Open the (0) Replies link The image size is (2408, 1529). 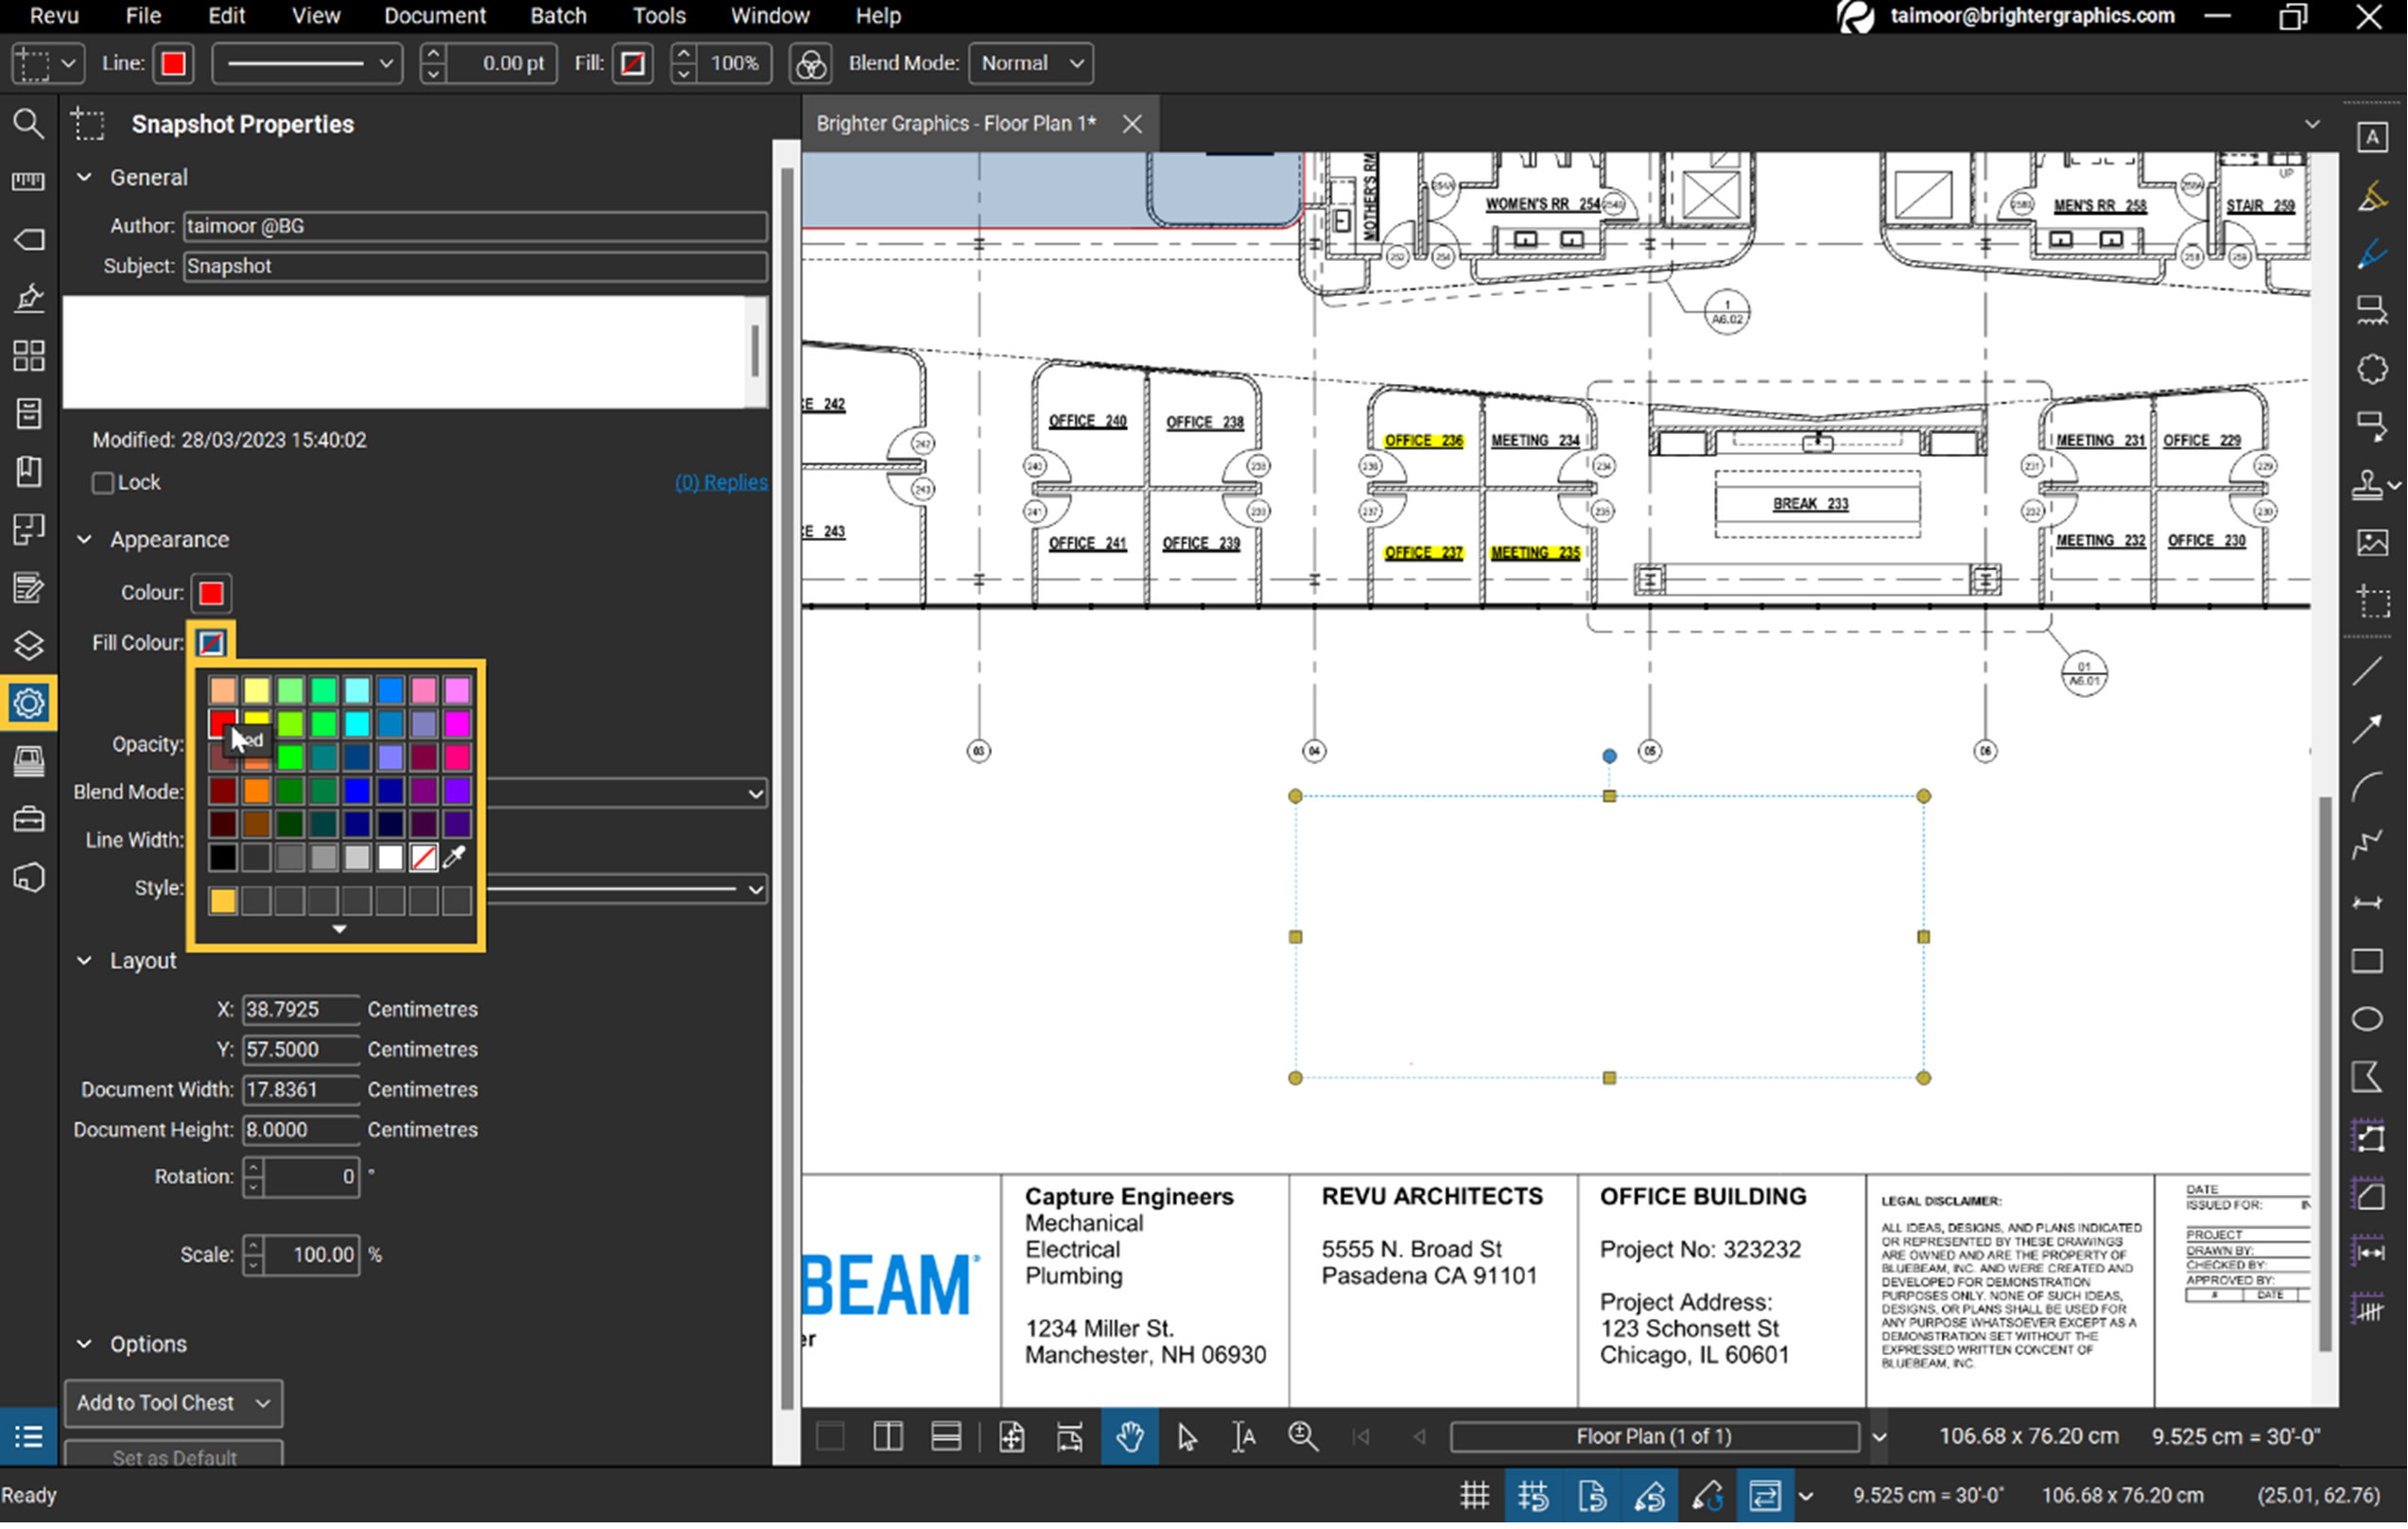point(721,483)
